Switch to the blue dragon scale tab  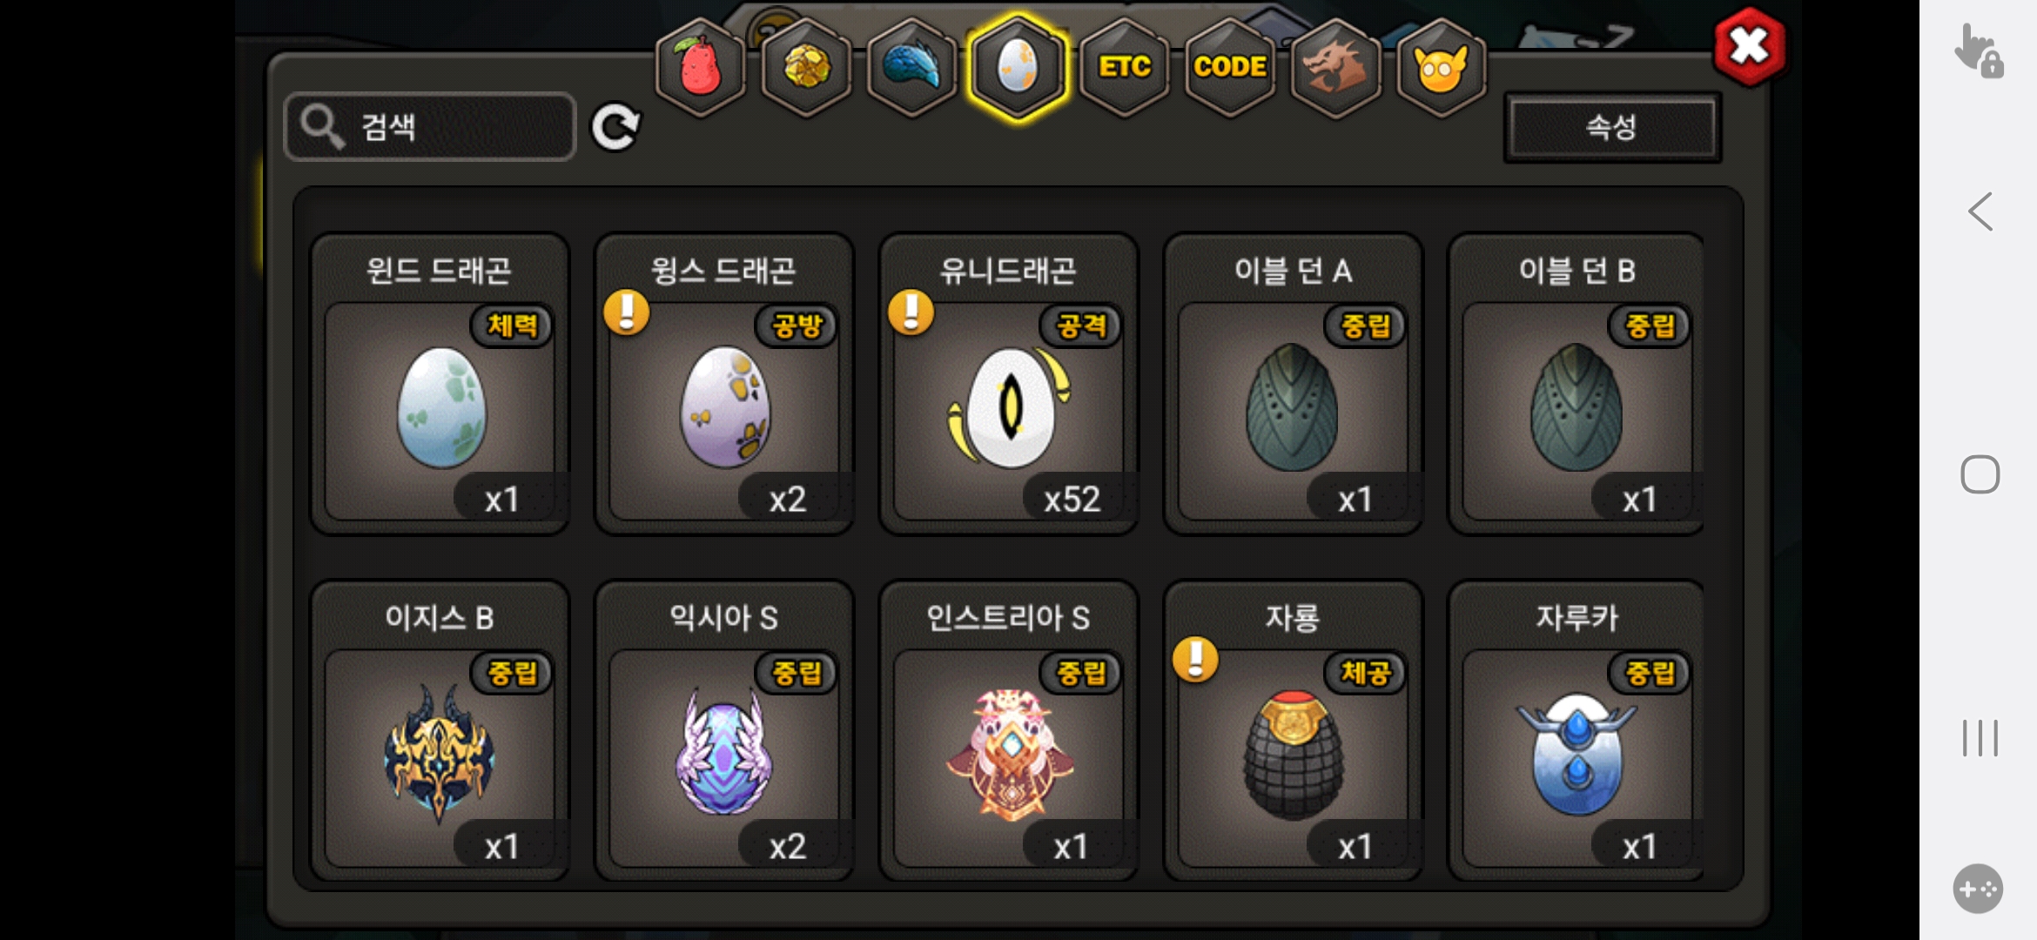point(912,68)
